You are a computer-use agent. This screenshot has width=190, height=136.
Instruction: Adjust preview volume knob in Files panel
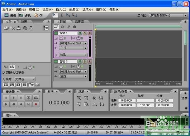pos(30,67)
